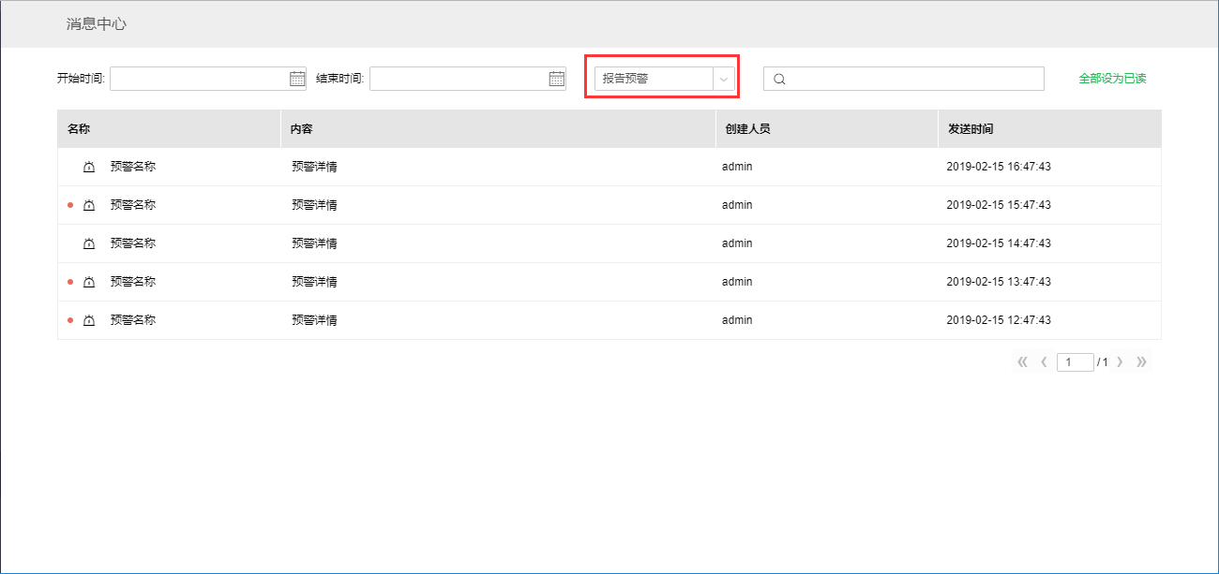
Task: Click the search magnifier icon
Action: [x=779, y=80]
